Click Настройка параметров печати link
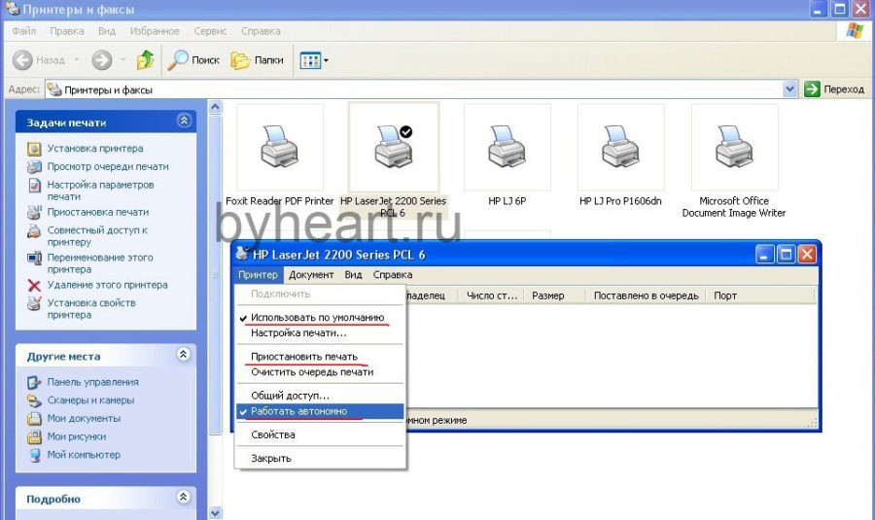Screen dimensions: 875x520 pyautogui.click(x=100, y=191)
